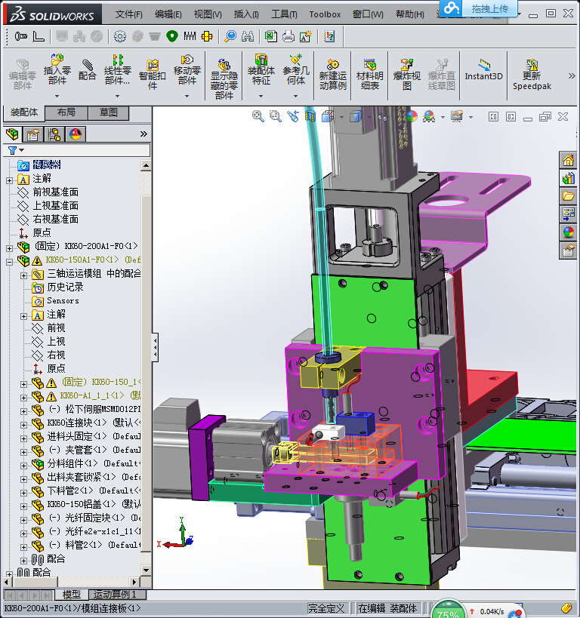Expand the (固定) KK60-200A1-F0<1> node
Image resolution: width=580 pixels, height=618 pixels.
click(x=10, y=248)
